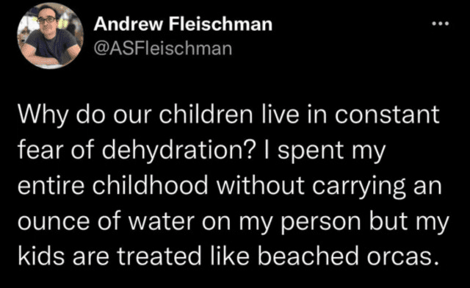Open the Andrew Fleischman display name link
The width and height of the screenshot is (470, 288).
183,24
